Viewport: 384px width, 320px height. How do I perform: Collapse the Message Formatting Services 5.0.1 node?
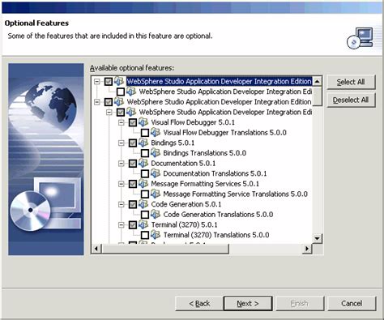(x=122, y=184)
